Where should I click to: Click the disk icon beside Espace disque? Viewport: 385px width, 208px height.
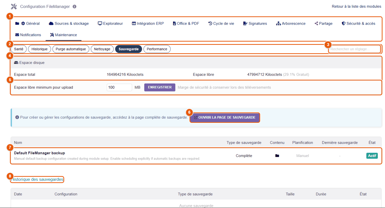coord(16,63)
